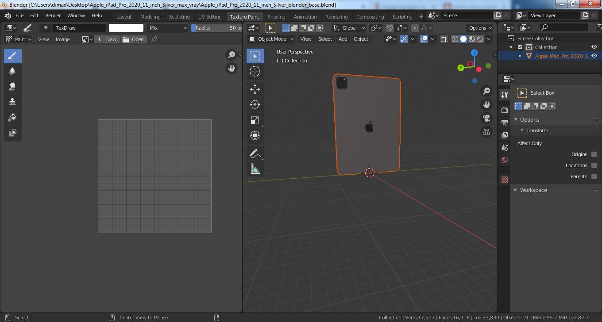Switch perspective/orthographic with the grid gizmo
602x322 pixels.
coord(486,131)
